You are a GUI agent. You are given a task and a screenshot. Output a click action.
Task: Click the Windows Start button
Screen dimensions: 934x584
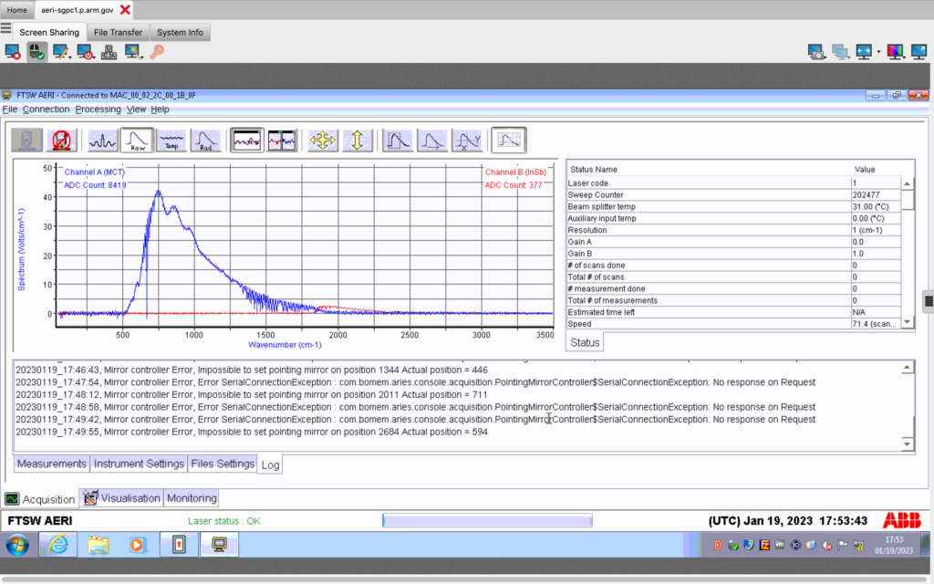[18, 545]
